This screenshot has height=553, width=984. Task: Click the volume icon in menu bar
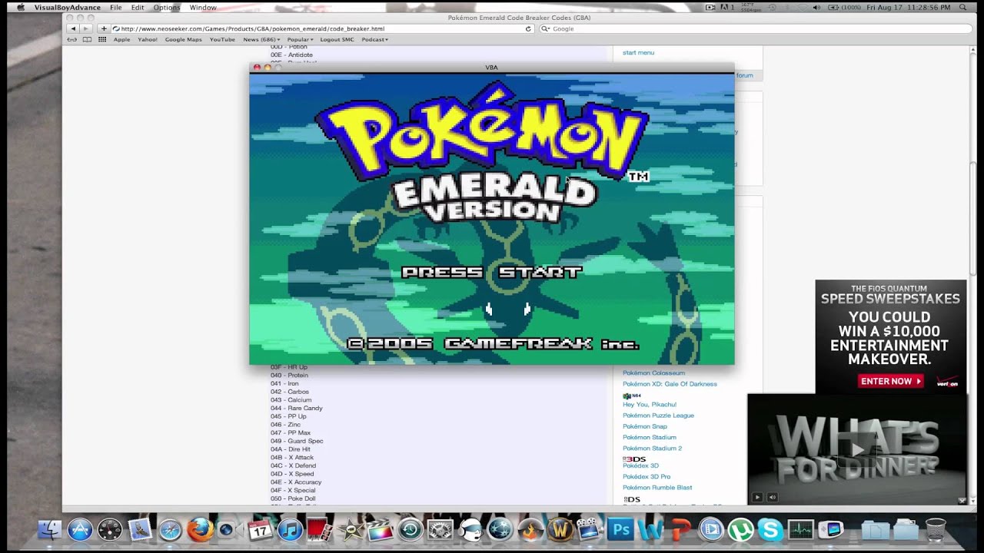(816, 7)
